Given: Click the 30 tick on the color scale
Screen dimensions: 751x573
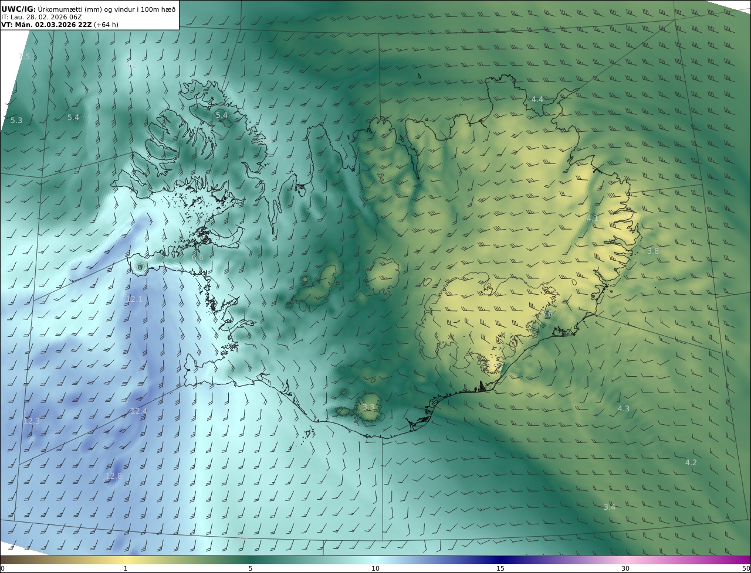Looking at the screenshot, I should [625, 568].
